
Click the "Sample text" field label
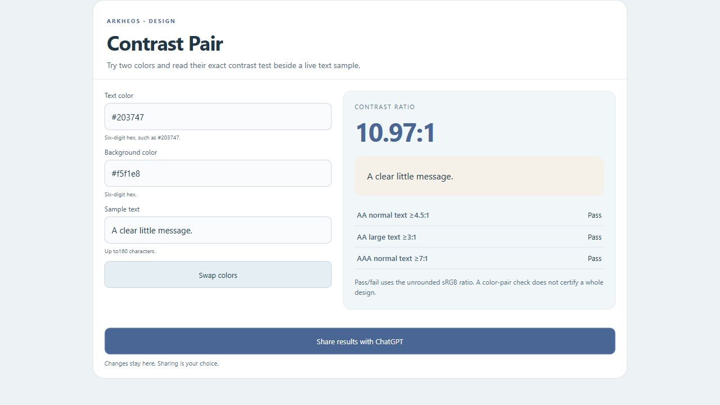click(x=122, y=209)
